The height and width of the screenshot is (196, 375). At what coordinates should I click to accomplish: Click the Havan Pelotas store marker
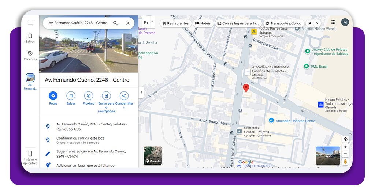pyautogui.click(x=321, y=104)
